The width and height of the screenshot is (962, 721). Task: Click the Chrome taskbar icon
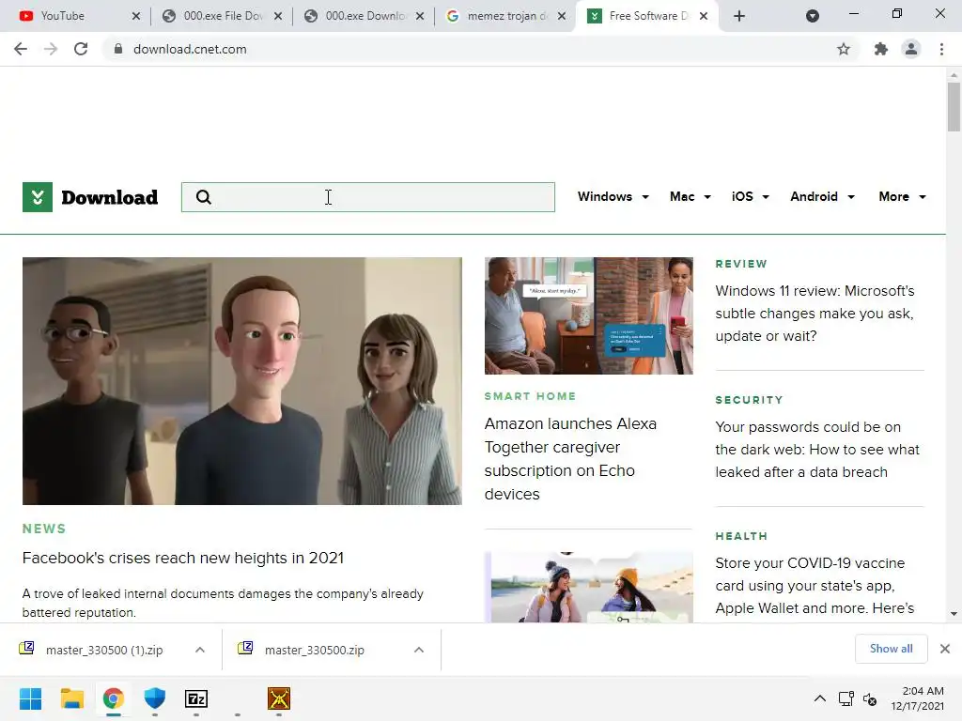tap(113, 698)
